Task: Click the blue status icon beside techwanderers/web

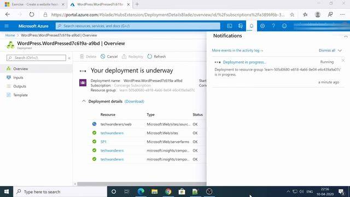Action: point(94,124)
